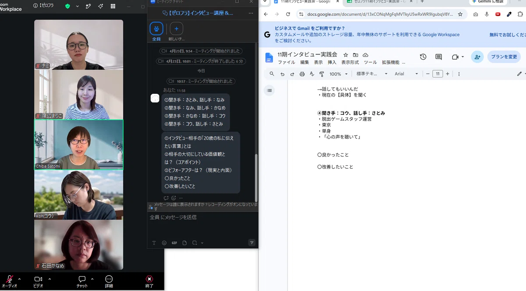Click プランを変更 button
The height and width of the screenshot is (291, 526).
click(x=504, y=57)
